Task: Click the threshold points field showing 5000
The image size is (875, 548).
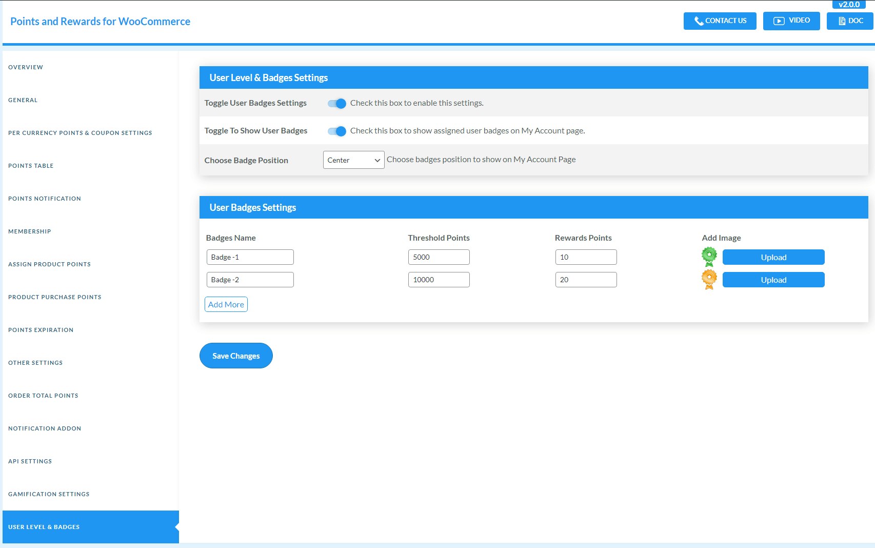Action: [x=439, y=257]
